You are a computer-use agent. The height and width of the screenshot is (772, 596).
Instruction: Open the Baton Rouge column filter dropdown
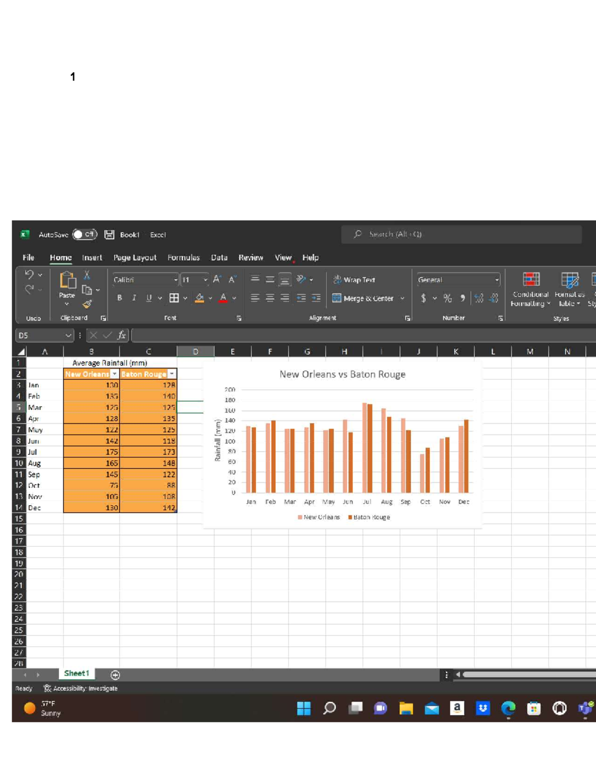(x=172, y=374)
